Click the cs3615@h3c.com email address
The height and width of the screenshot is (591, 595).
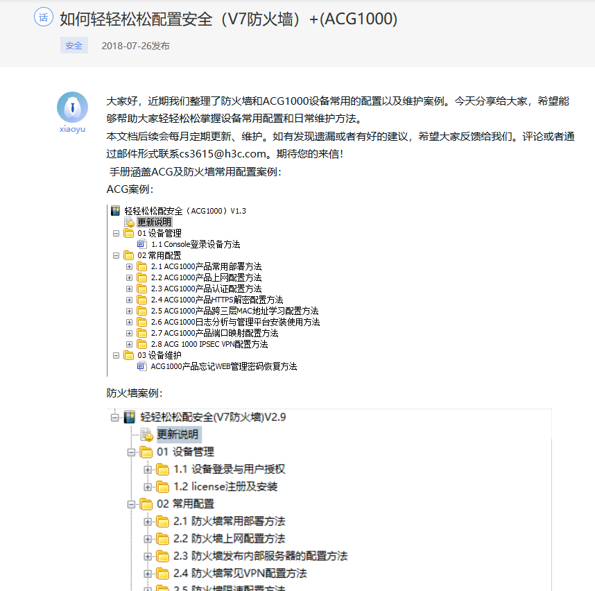tap(223, 154)
